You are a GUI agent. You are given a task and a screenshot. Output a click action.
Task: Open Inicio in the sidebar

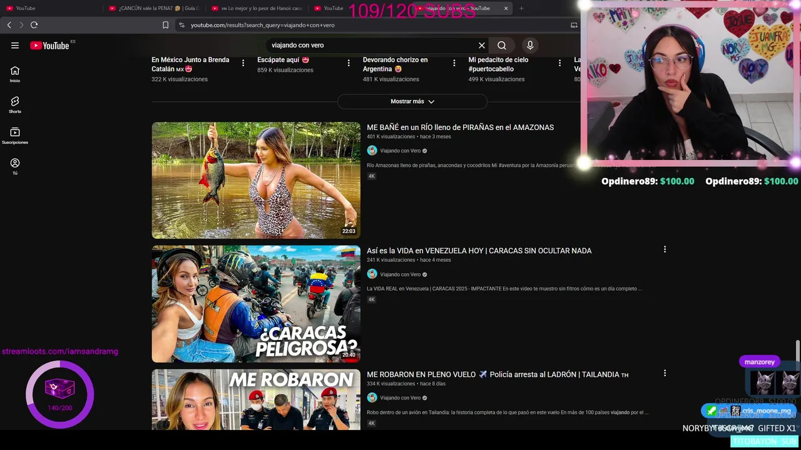point(15,74)
